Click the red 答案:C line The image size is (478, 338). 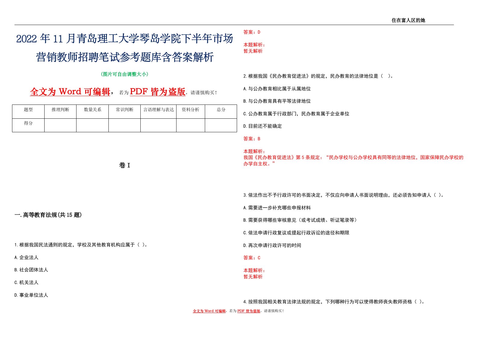click(252, 258)
